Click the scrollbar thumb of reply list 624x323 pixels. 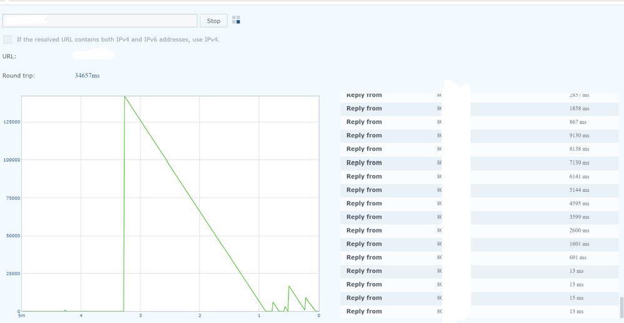click(x=621, y=306)
